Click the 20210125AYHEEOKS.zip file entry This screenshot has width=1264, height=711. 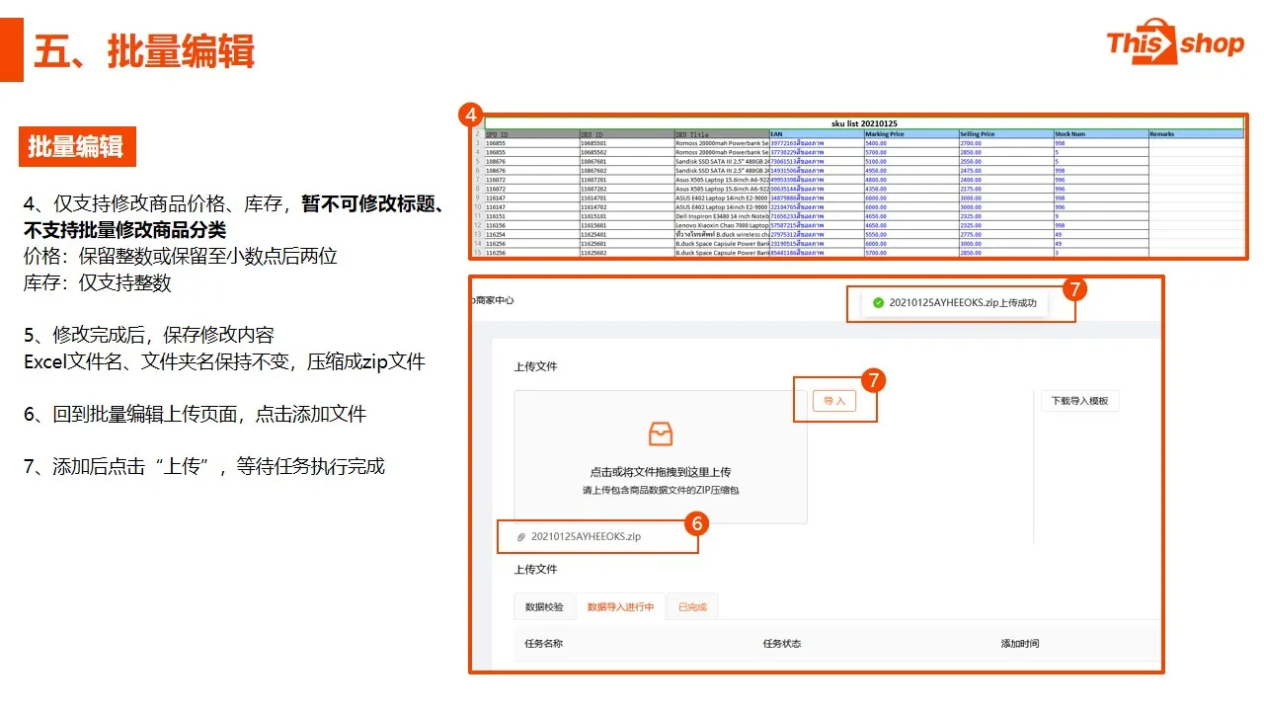[x=587, y=537]
